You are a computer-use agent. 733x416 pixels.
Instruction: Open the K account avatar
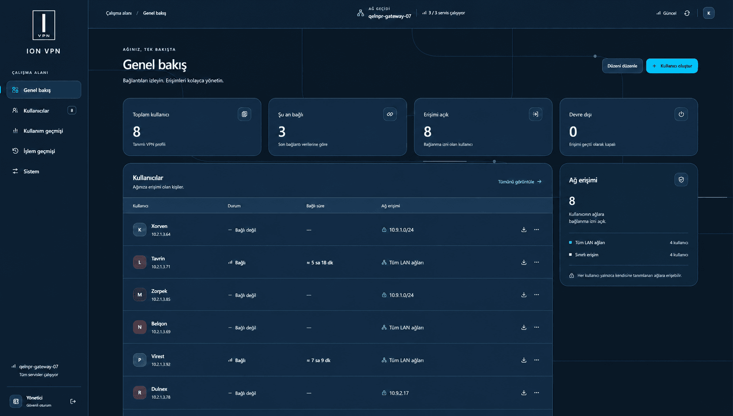[x=709, y=13]
